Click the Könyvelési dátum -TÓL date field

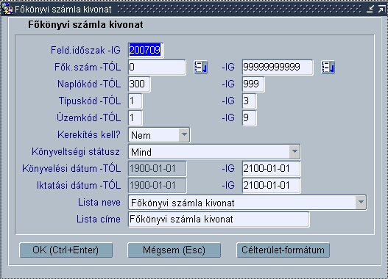(x=157, y=169)
